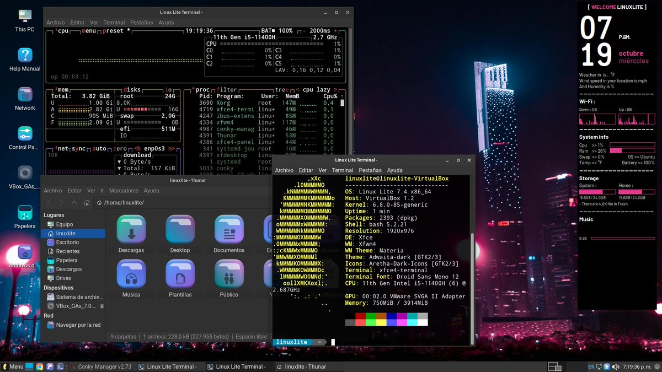This screenshot has height=372, width=662.
Task: Click the filter option in btop proc box
Action: point(226,89)
